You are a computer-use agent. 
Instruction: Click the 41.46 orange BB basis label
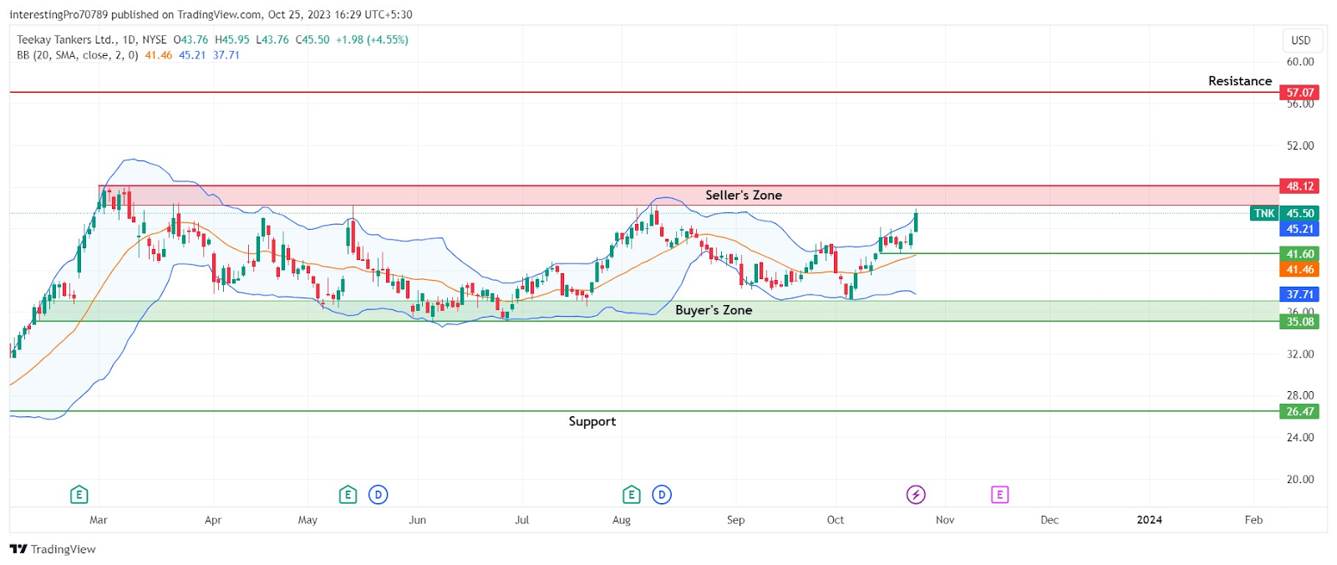(x=1299, y=269)
